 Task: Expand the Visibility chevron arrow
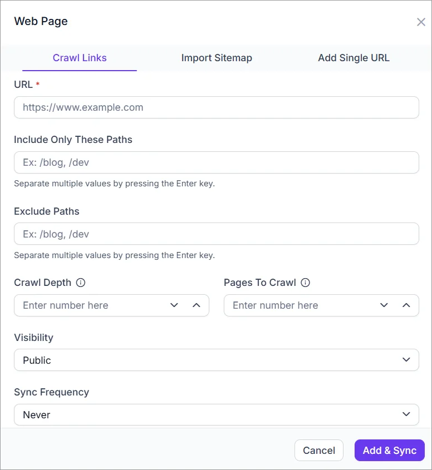(x=406, y=360)
